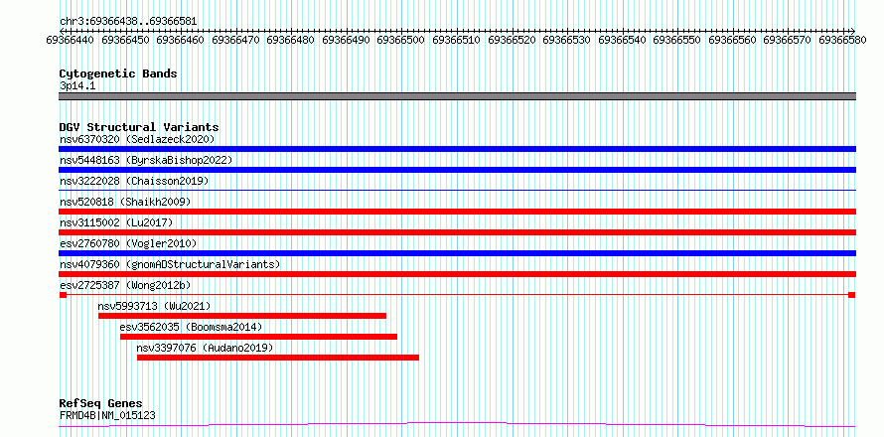Select the red nsv3397076 variant bar

coord(278,358)
